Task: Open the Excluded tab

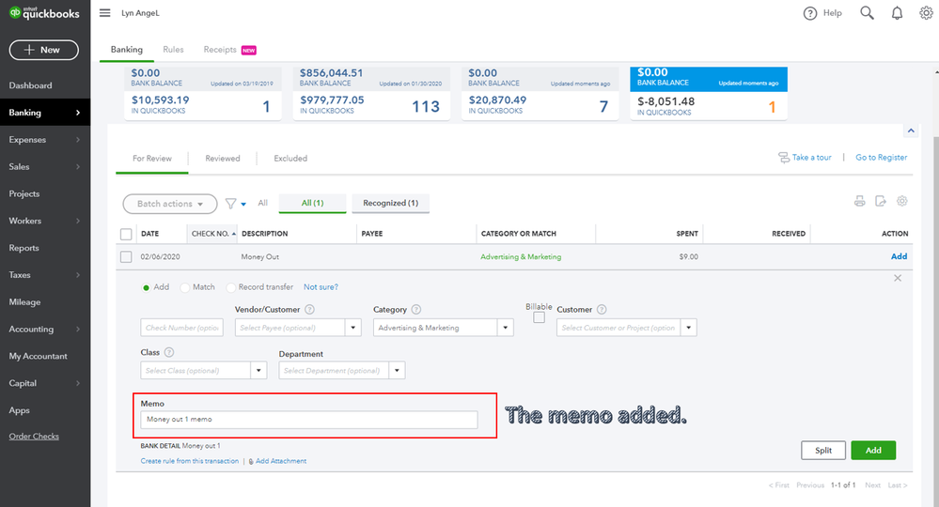Action: pos(290,159)
